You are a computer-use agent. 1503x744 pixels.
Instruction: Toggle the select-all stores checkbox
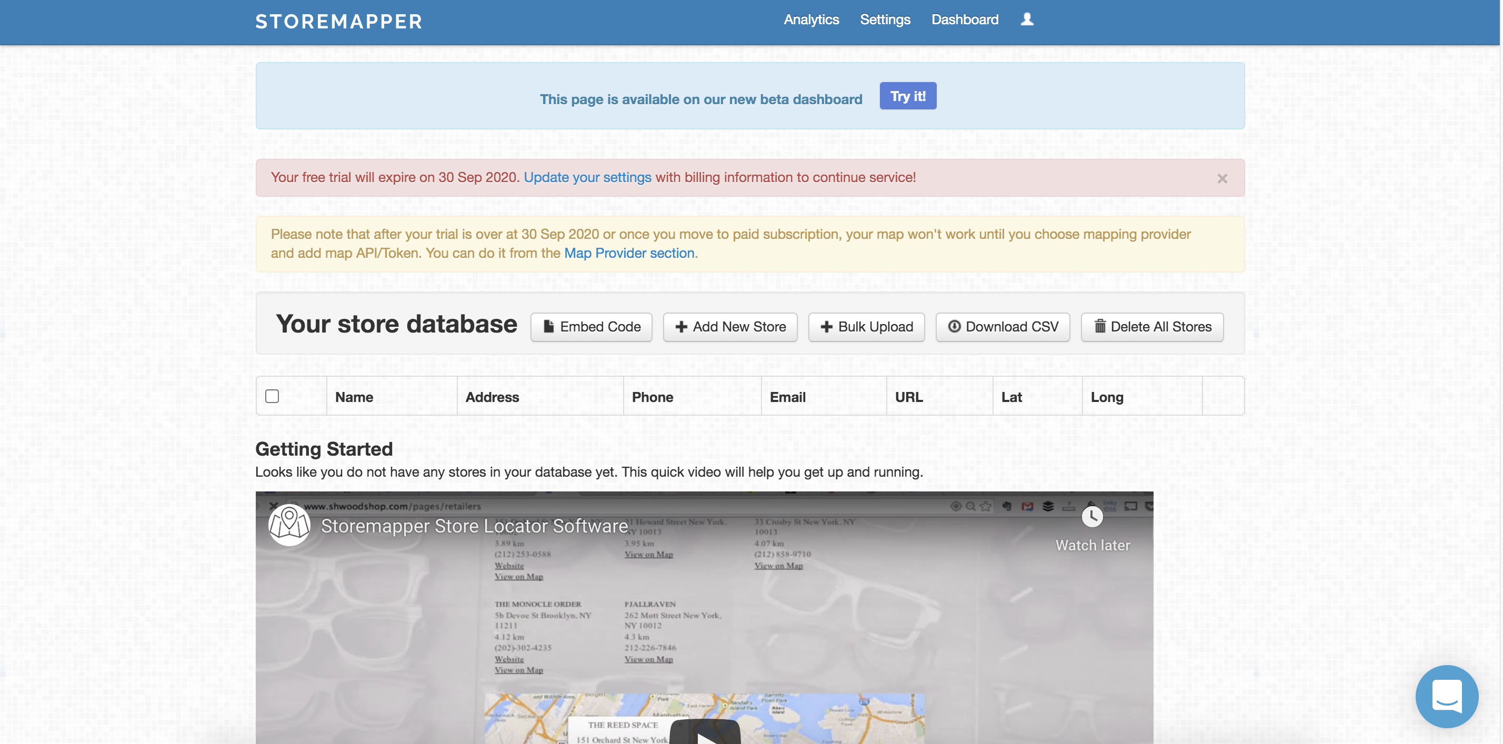click(x=272, y=396)
